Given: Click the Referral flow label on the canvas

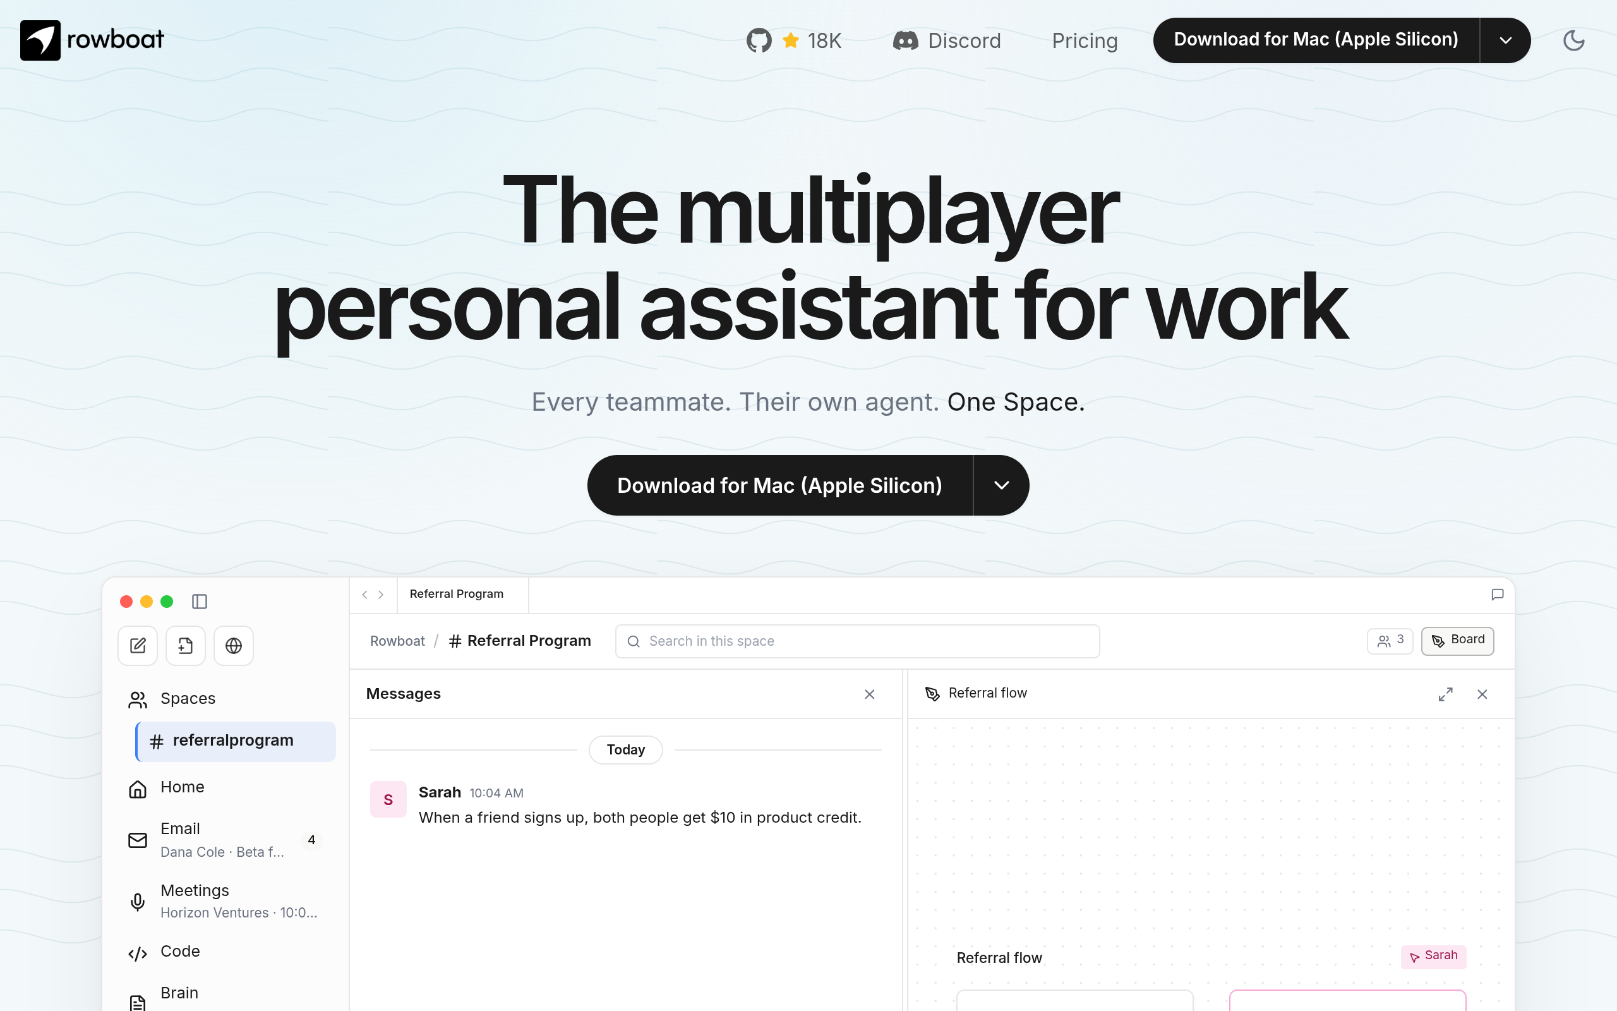Looking at the screenshot, I should pos(999,958).
